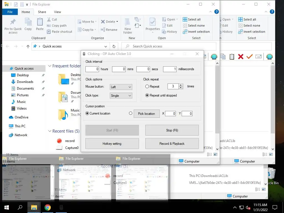This screenshot has width=284, height=213.
Task: Select the radio button beside Pick location
Action: (131, 113)
